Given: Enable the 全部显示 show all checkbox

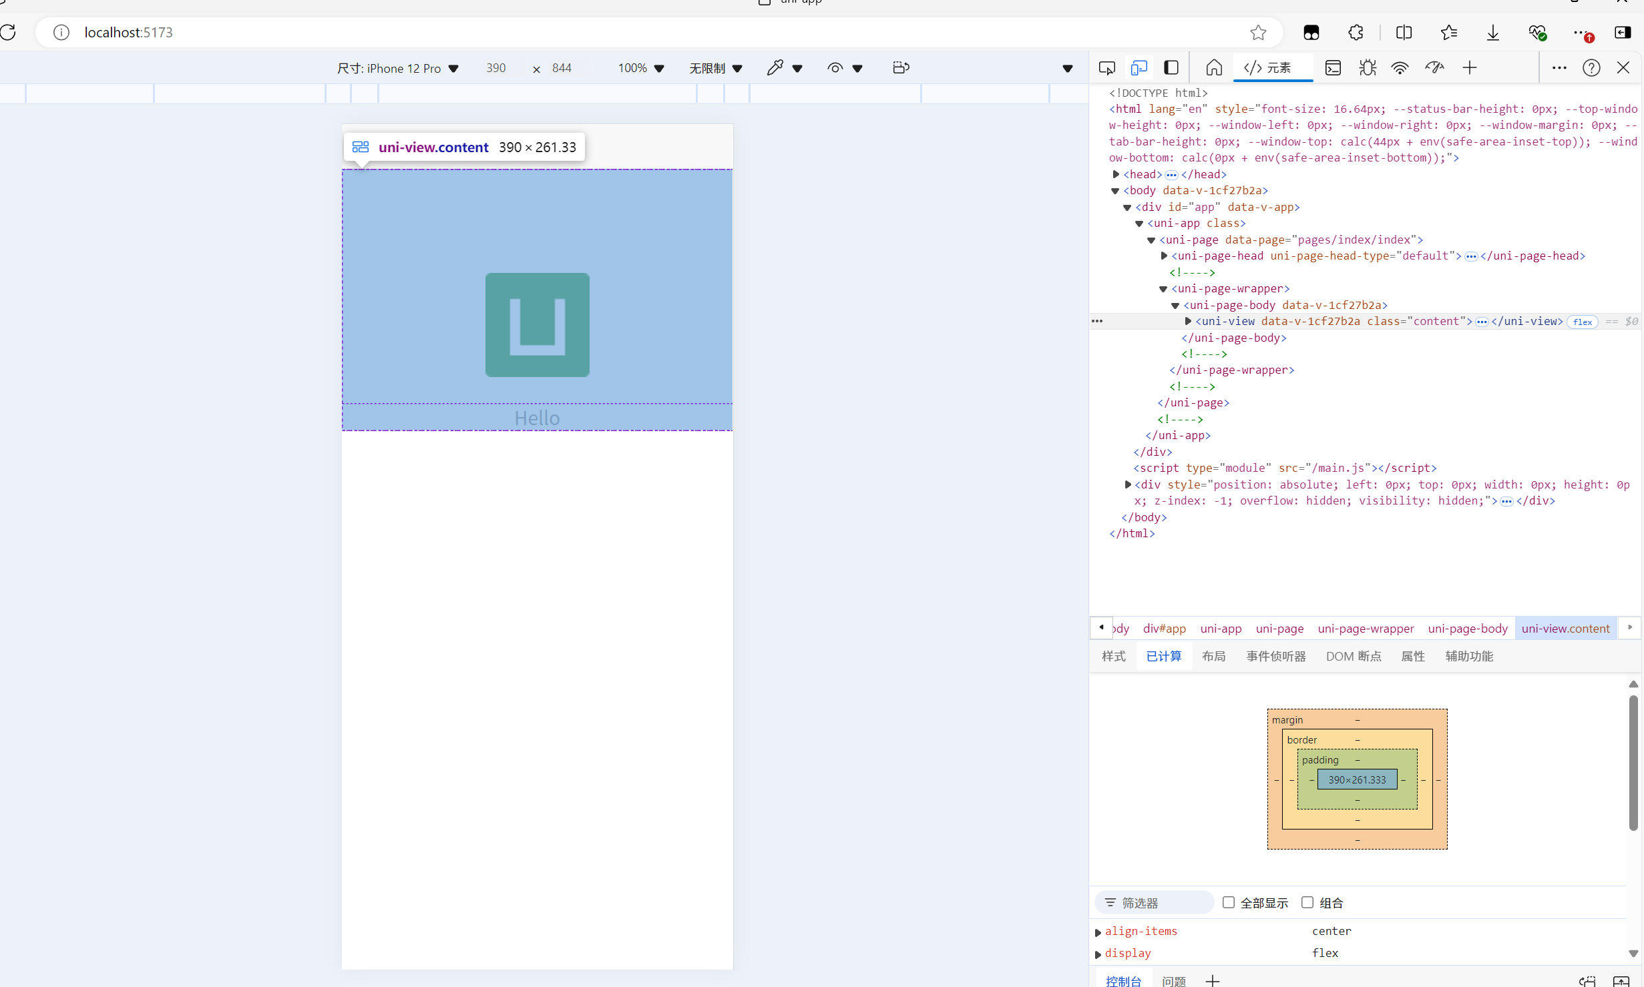Looking at the screenshot, I should tap(1229, 903).
